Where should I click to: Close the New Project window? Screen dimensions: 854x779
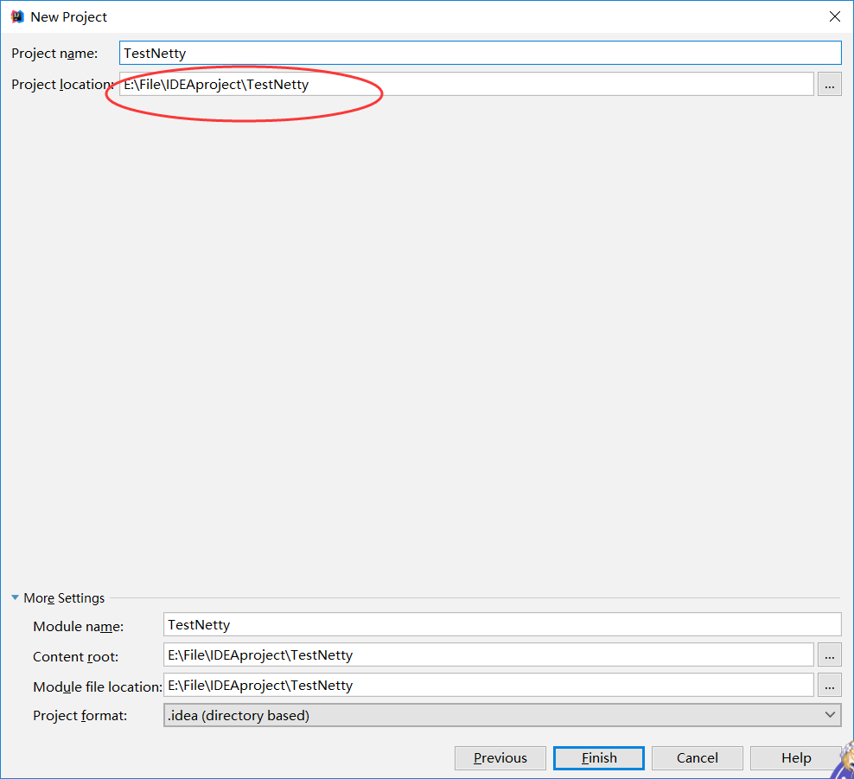(x=834, y=16)
